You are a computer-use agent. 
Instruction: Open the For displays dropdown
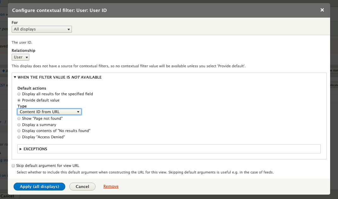click(42, 29)
